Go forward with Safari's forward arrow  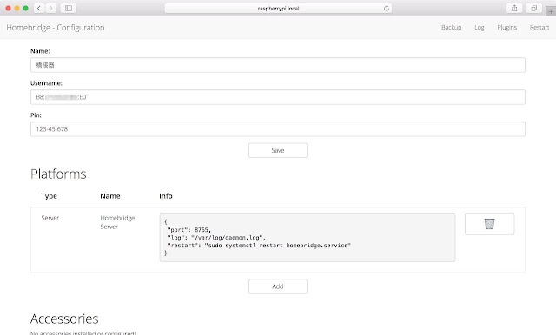(x=50, y=8)
